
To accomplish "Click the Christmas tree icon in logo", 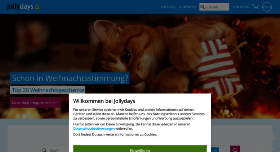I will [x=37, y=6].
